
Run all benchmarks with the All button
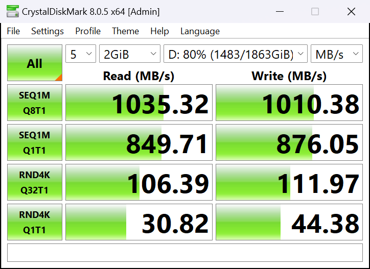pos(35,63)
